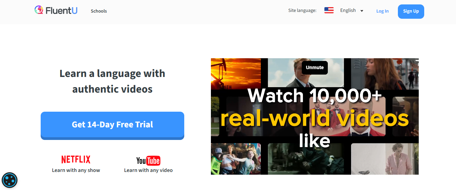Screen dimensions: 456x190
Task: Open the English site language dropdown
Action: click(x=348, y=11)
